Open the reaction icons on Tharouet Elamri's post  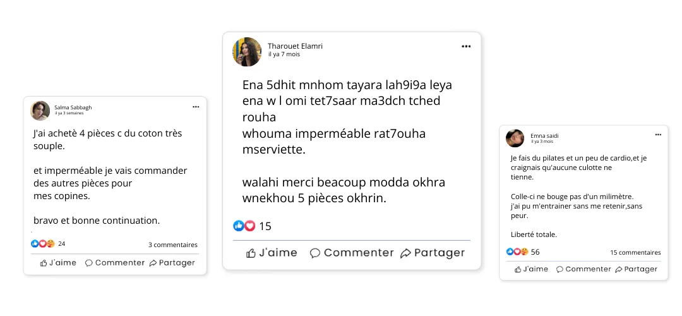[x=244, y=226]
